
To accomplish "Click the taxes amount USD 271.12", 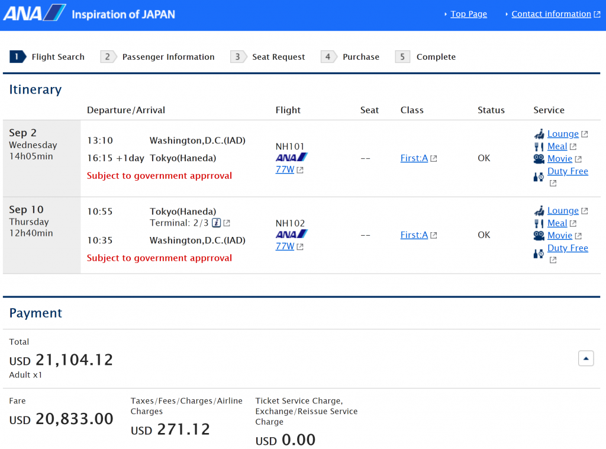I will click(x=170, y=429).
